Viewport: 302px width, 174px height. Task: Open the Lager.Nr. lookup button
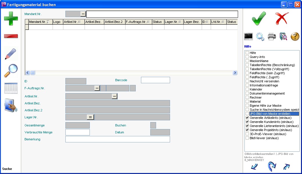click(x=90, y=117)
